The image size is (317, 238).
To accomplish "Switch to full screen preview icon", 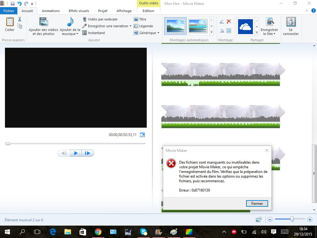I will coord(142,135).
